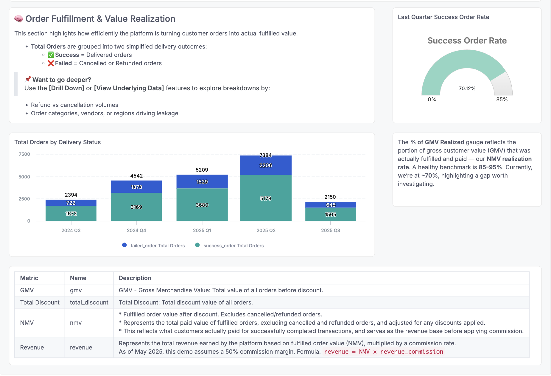Toggle the 'failed_order Total Orders' legend label
The image size is (551, 376).
pos(157,246)
